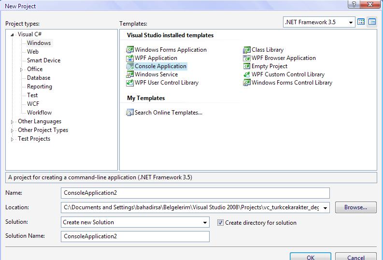The width and height of the screenshot is (383, 260).
Task: Select the Empty Project template icon
Action: tap(247, 66)
